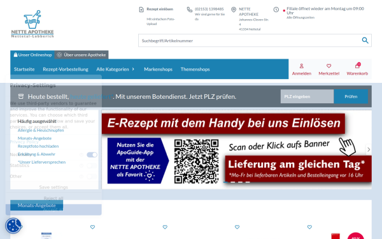Image resolution: width=382 pixels, height=239 pixels.
Task: Click the Rezept einlösen document icon
Action: (141, 10)
